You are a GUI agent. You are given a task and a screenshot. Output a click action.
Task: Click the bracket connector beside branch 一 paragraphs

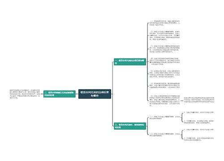pyautogui.click(x=148, y=62)
